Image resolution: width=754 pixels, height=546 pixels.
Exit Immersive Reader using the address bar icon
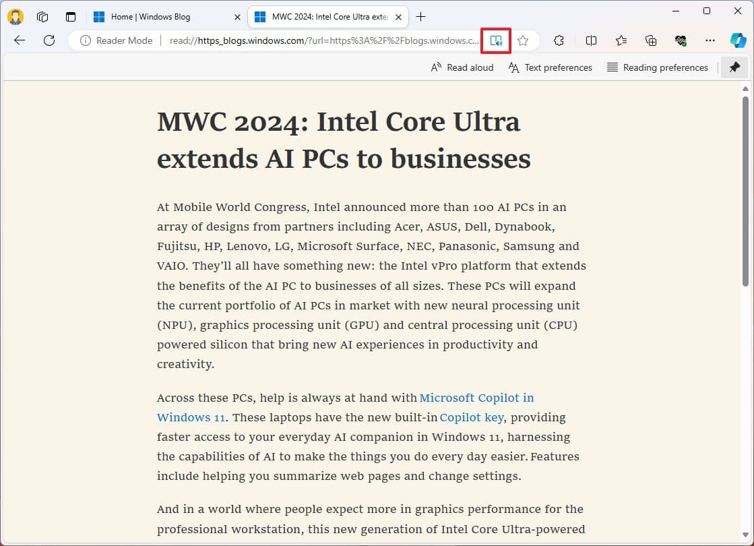point(496,40)
